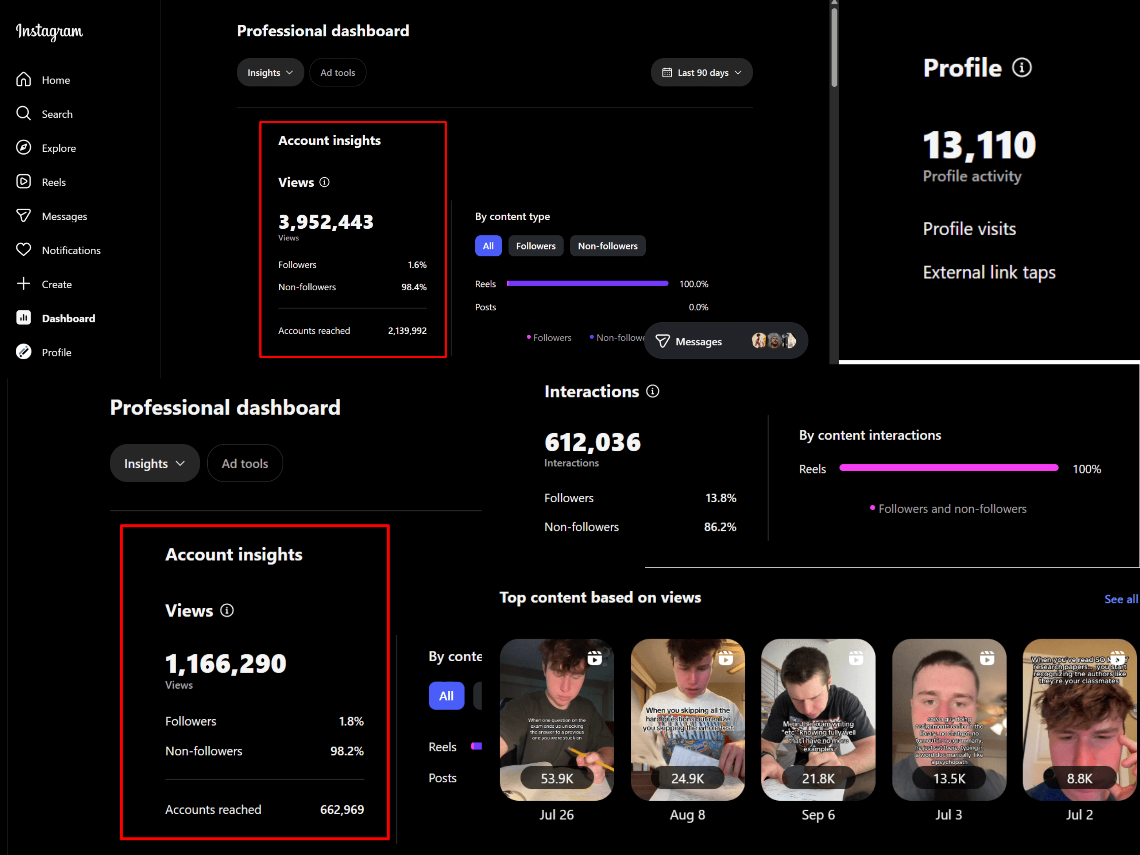Switch to Ad tools in lower dashboard
The height and width of the screenshot is (855, 1140).
tap(245, 463)
